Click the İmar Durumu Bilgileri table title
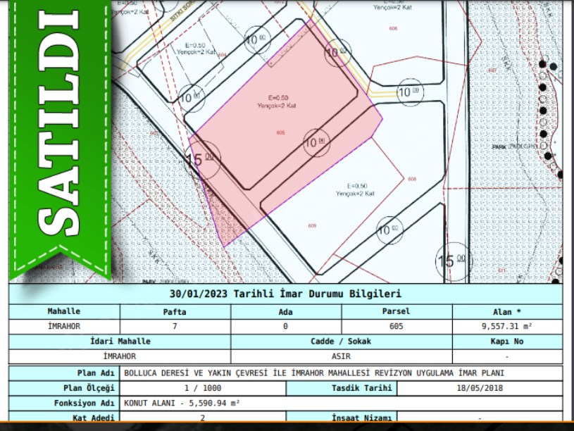Image resolution: width=574 pixels, height=431 pixels. 285,294
